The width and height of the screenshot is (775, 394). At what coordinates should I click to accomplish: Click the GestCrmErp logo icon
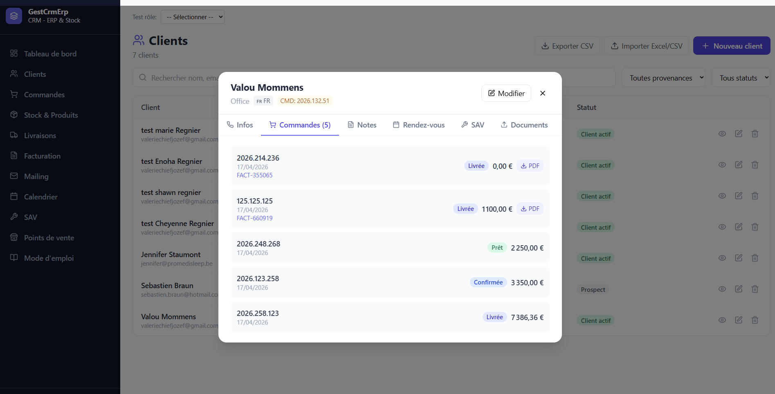[x=14, y=16]
